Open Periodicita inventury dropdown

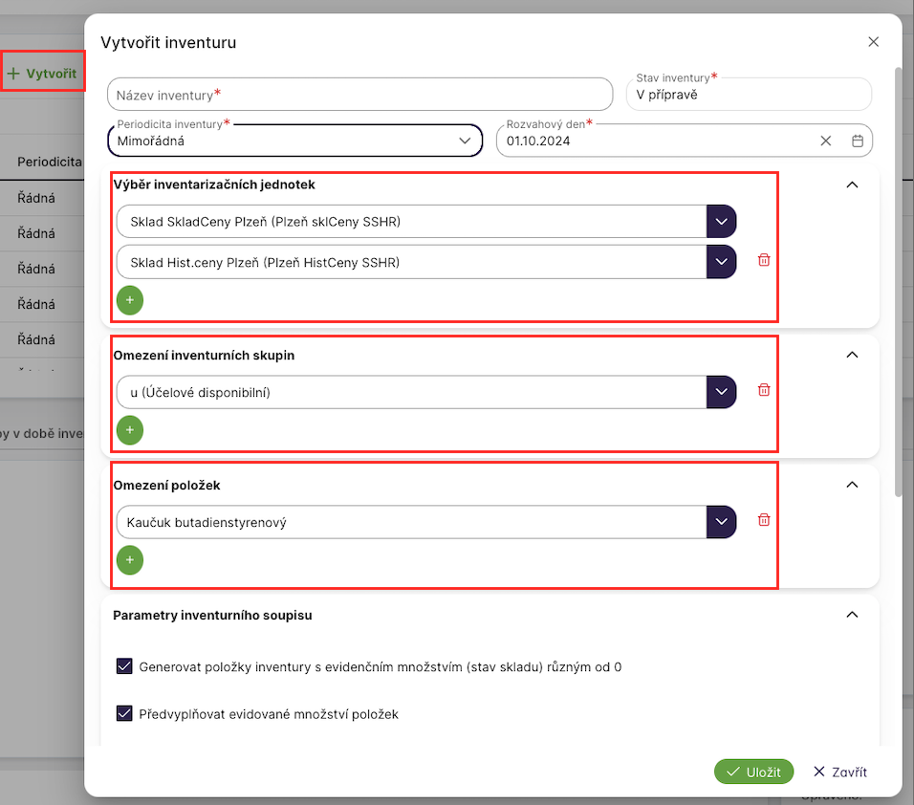pyautogui.click(x=465, y=141)
